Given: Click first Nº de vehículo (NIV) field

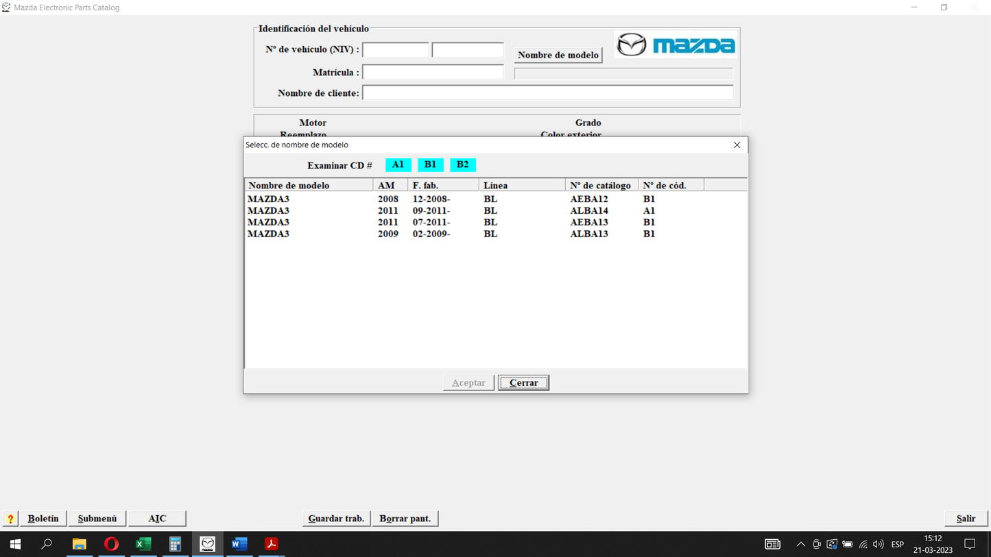Looking at the screenshot, I should [396, 49].
